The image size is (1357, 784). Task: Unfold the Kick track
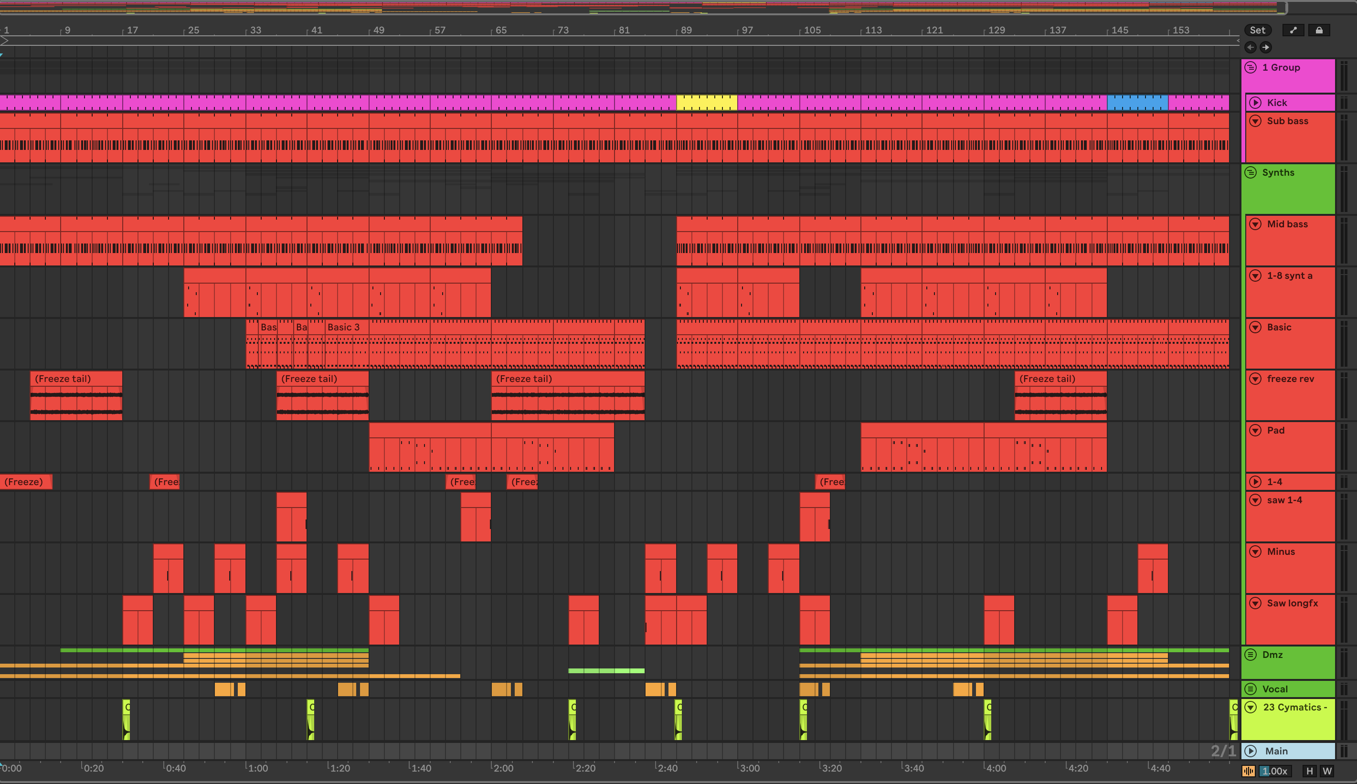pyautogui.click(x=1255, y=102)
